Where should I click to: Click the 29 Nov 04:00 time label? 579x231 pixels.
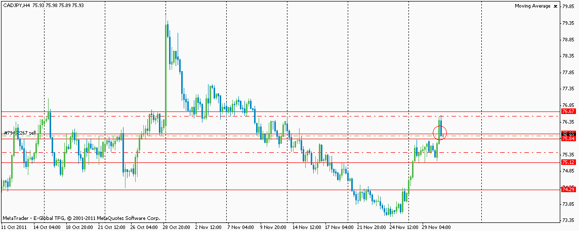pyautogui.click(x=437, y=227)
